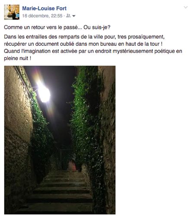Open the post options chevron at top right
The height and width of the screenshot is (216, 188).
pyautogui.click(x=185, y=7)
